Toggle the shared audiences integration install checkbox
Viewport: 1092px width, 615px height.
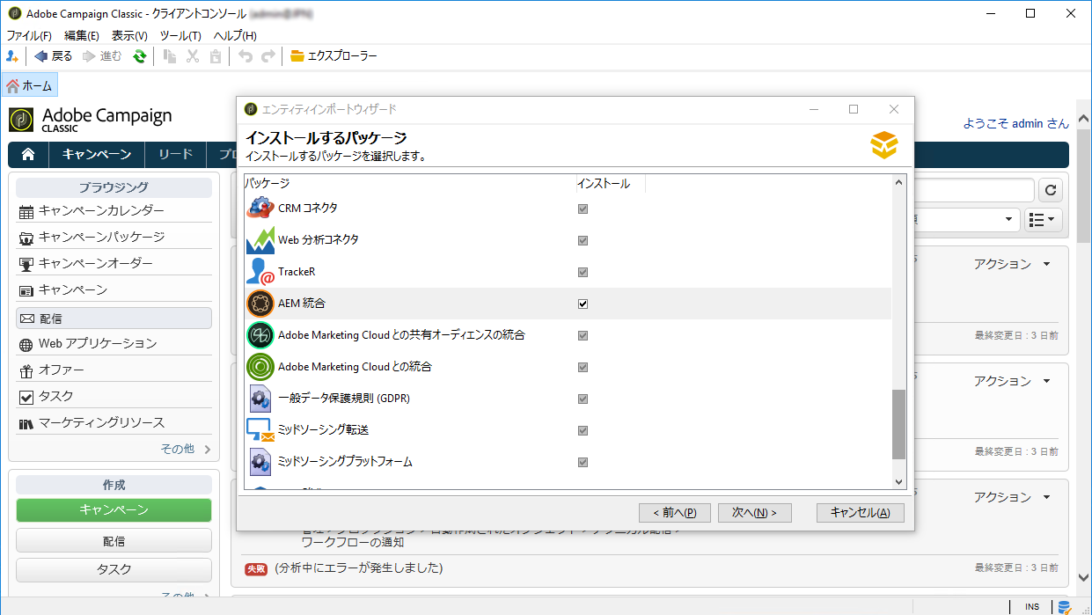pos(583,336)
